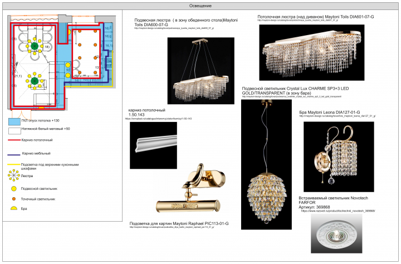Open the gold Maytoni Raphael picture light image
The image size is (401, 264).
pyautogui.click(x=190, y=189)
